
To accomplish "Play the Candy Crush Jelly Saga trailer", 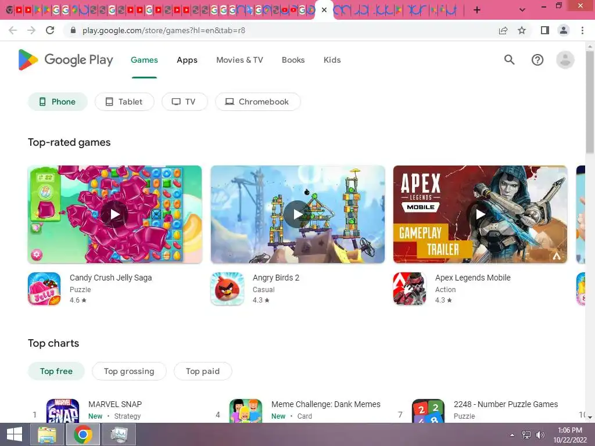I will click(x=114, y=214).
